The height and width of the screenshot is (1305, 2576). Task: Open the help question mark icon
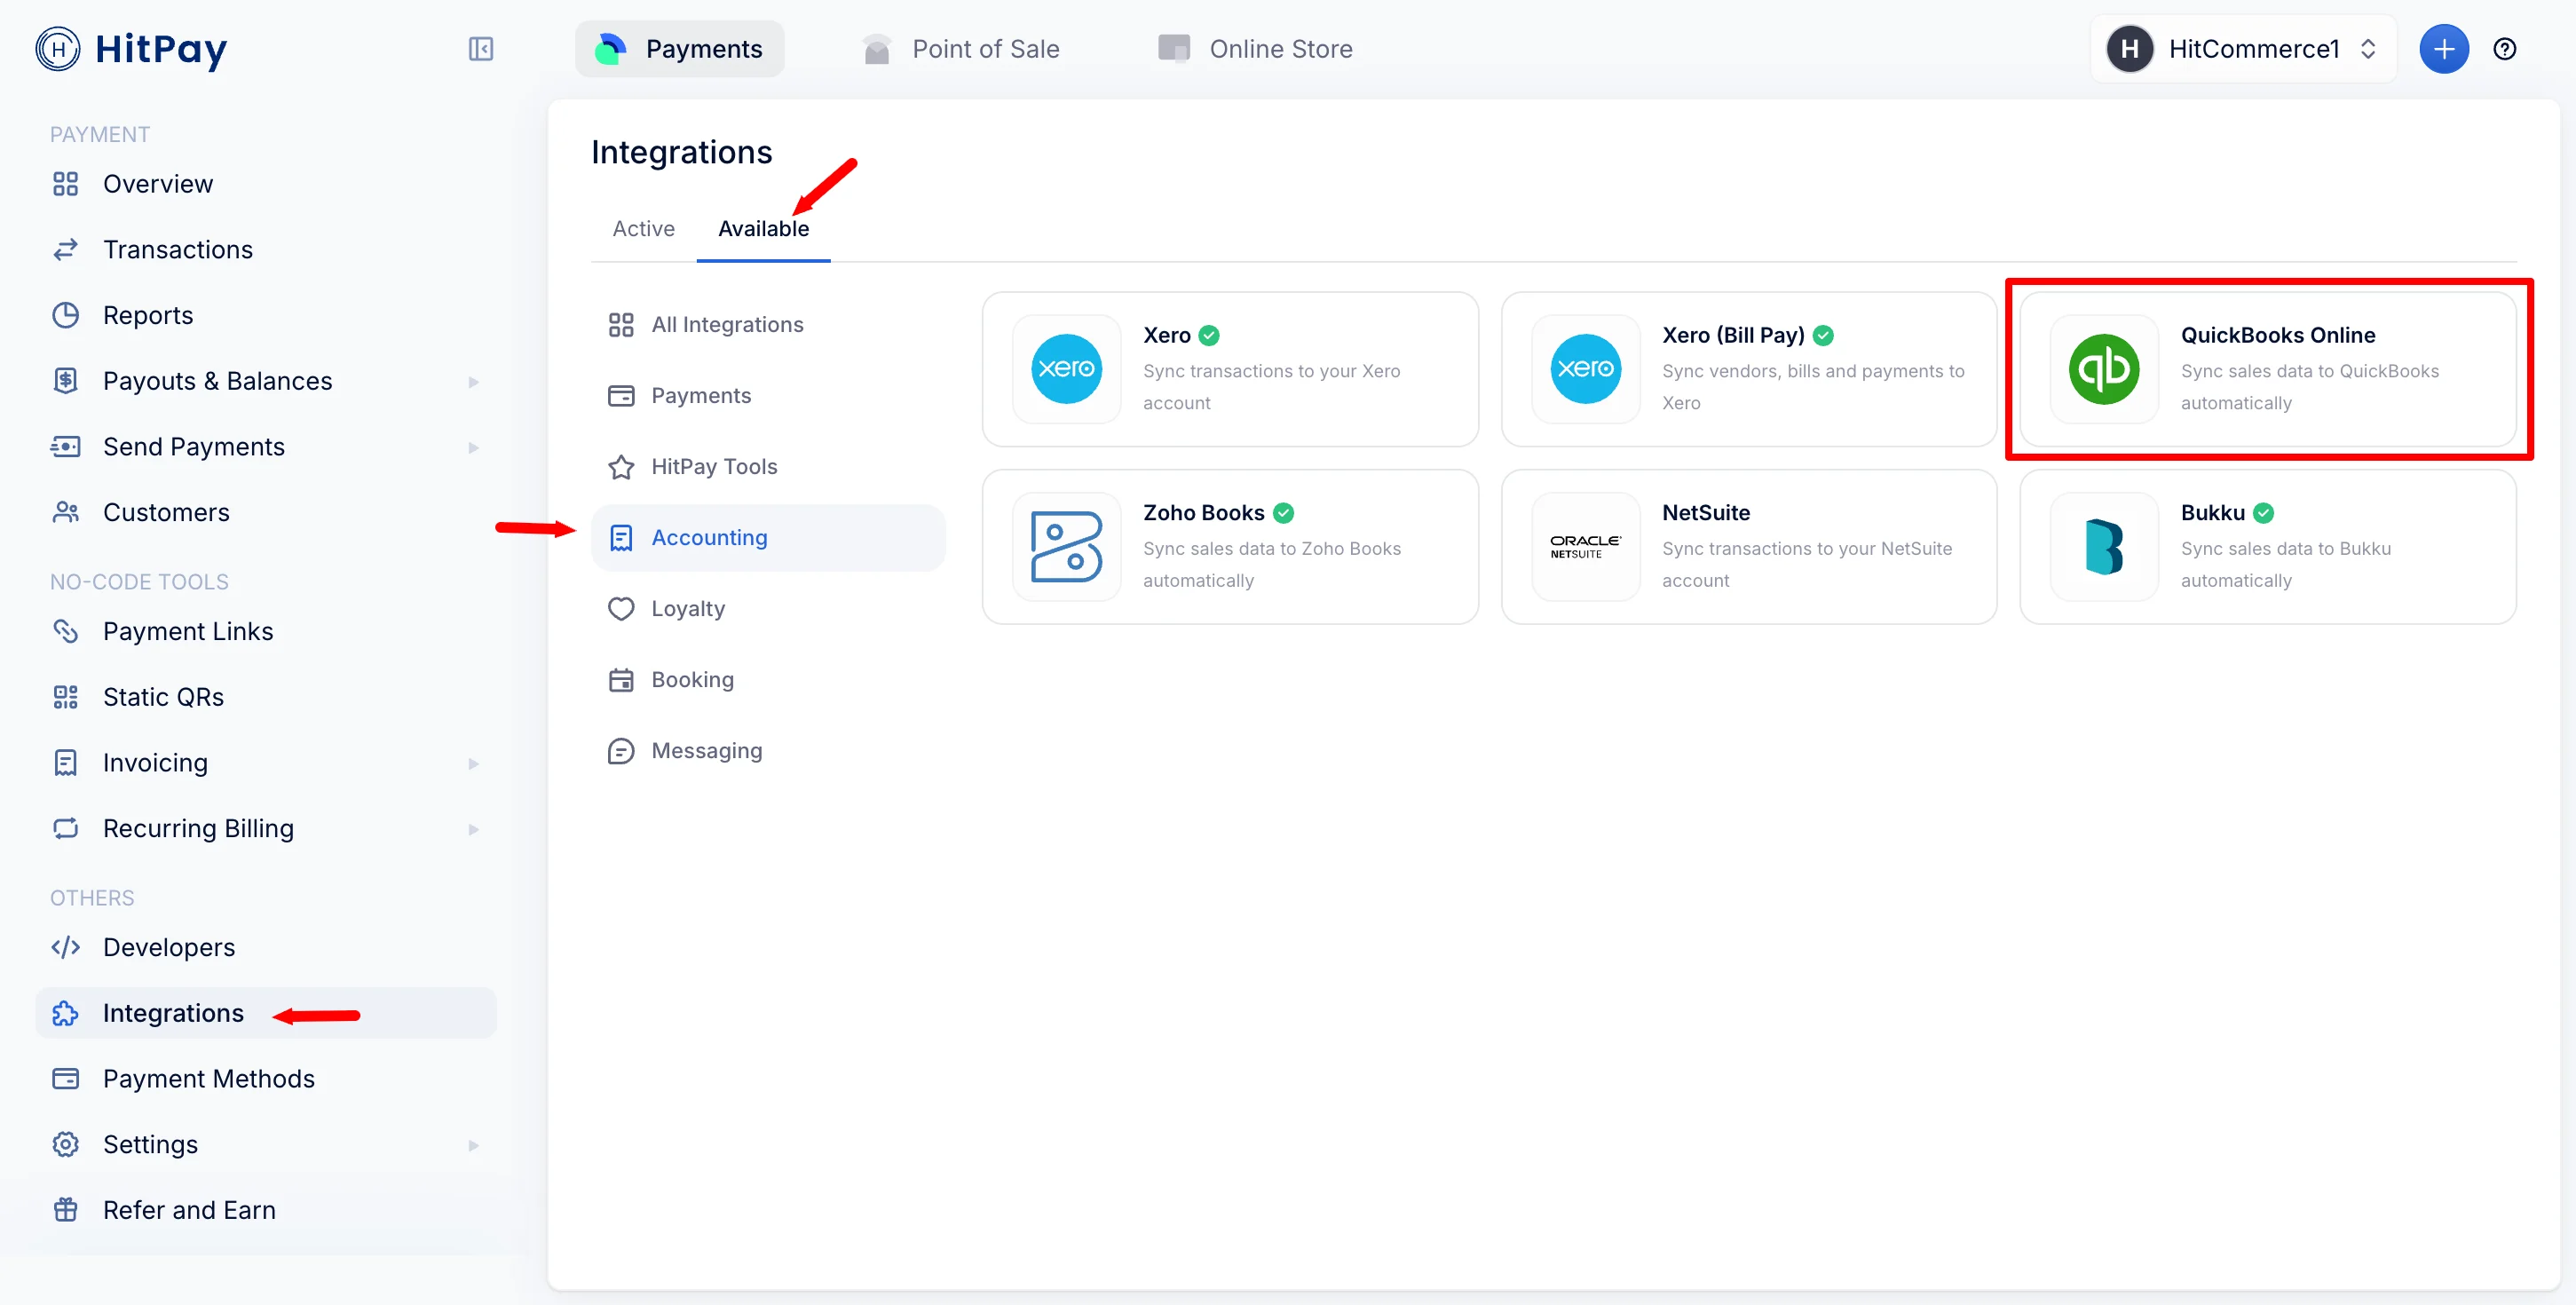pos(2504,49)
